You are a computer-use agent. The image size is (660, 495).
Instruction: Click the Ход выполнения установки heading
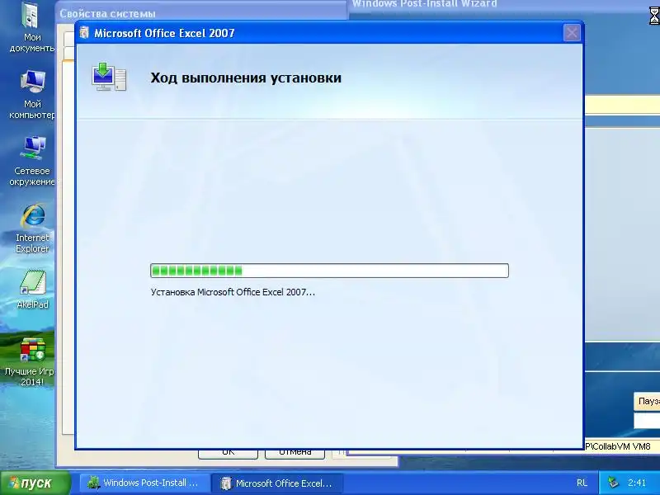[246, 78]
